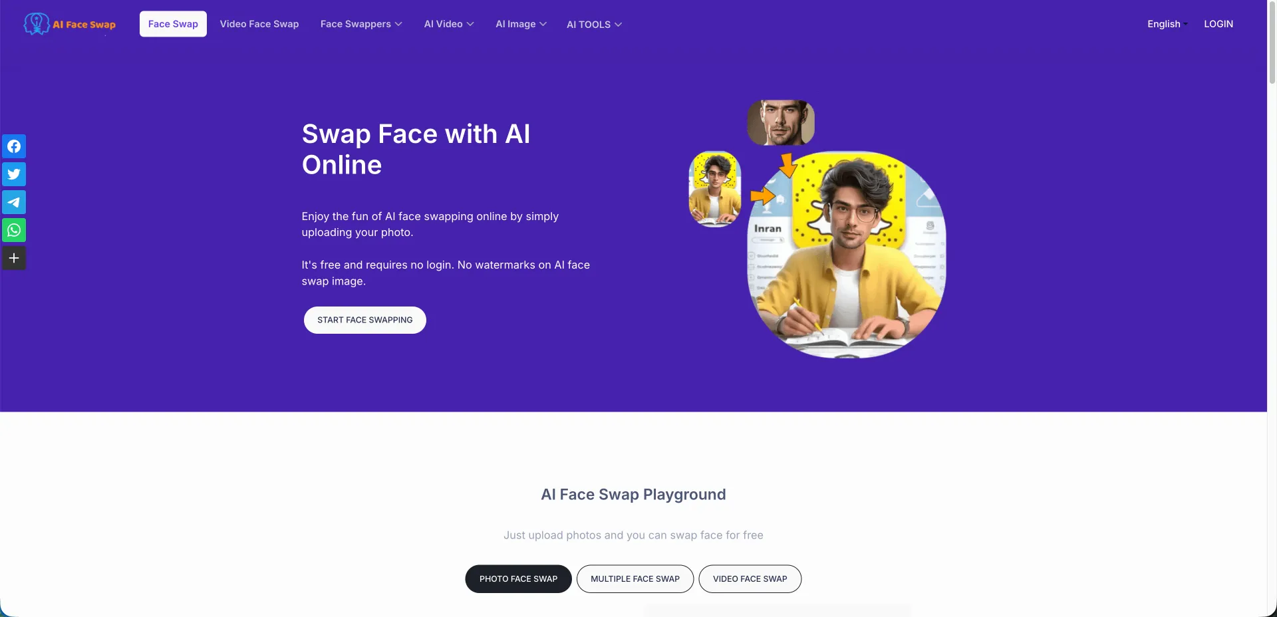The width and height of the screenshot is (1277, 617).
Task: Click the AI Face Swap logo
Action: [x=70, y=24]
